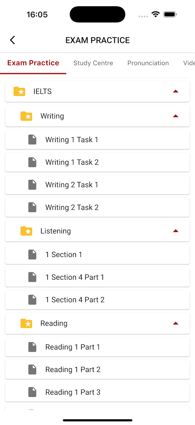Switch to the Study Centre tab
This screenshot has width=195, height=425.
(x=93, y=63)
